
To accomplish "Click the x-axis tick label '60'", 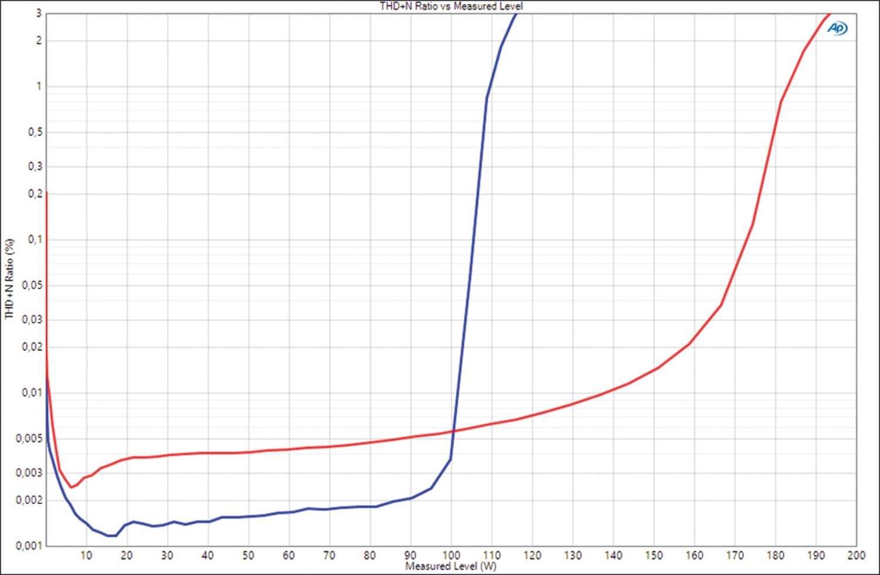I will click(289, 555).
